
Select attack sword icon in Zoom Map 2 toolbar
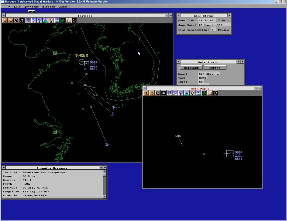[x=175, y=93]
